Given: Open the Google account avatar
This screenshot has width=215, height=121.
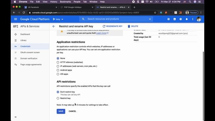Looking at the screenshot, I should [x=199, y=19].
